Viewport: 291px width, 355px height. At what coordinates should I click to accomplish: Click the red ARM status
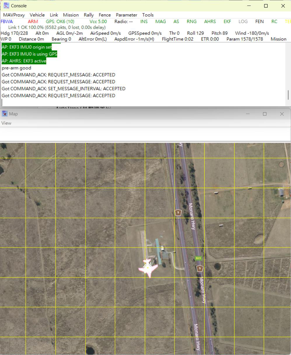pos(33,21)
